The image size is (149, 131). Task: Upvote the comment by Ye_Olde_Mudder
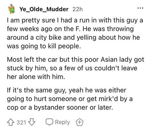(x=11, y=122)
